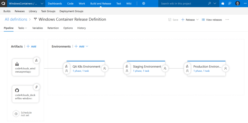Open pre-deployment conditions of Staging Environment
The width and height of the screenshot is (248, 123).
click(x=127, y=68)
